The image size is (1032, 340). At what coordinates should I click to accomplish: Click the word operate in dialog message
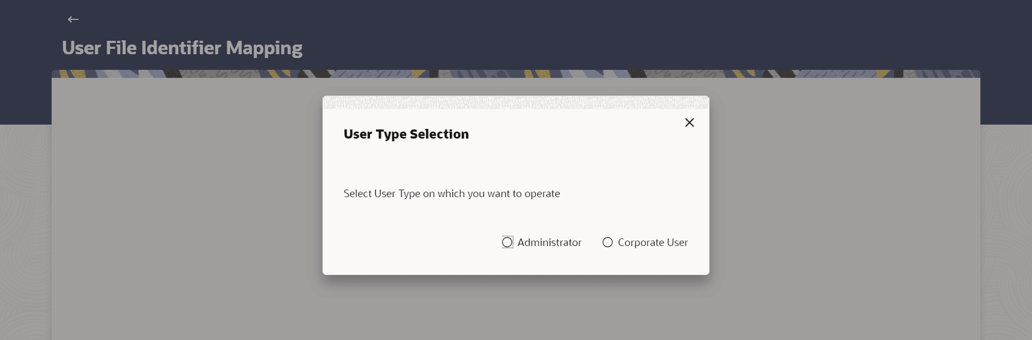pyautogui.click(x=542, y=194)
